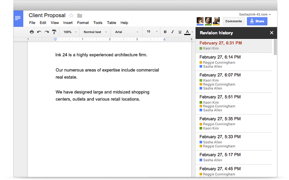Image resolution: width=289 pixels, height=180 pixels.
Task: Toggle italic formatting
Action: (172, 32)
